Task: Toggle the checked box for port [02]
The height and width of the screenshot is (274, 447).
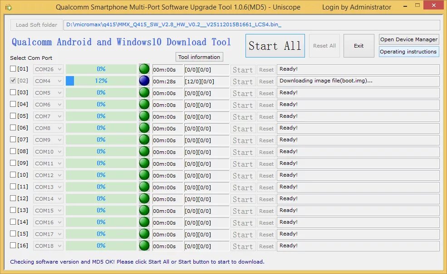Action: click(x=13, y=81)
